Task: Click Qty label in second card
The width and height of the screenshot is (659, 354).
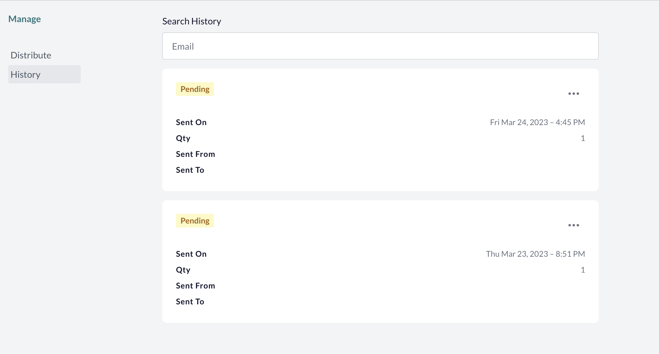Action: point(183,270)
